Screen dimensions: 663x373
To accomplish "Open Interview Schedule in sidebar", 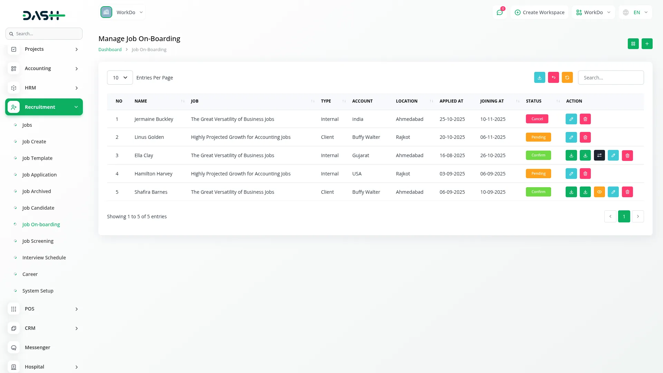I will point(44,258).
